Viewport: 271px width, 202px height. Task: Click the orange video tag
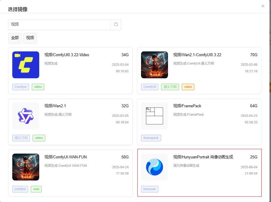point(188,87)
